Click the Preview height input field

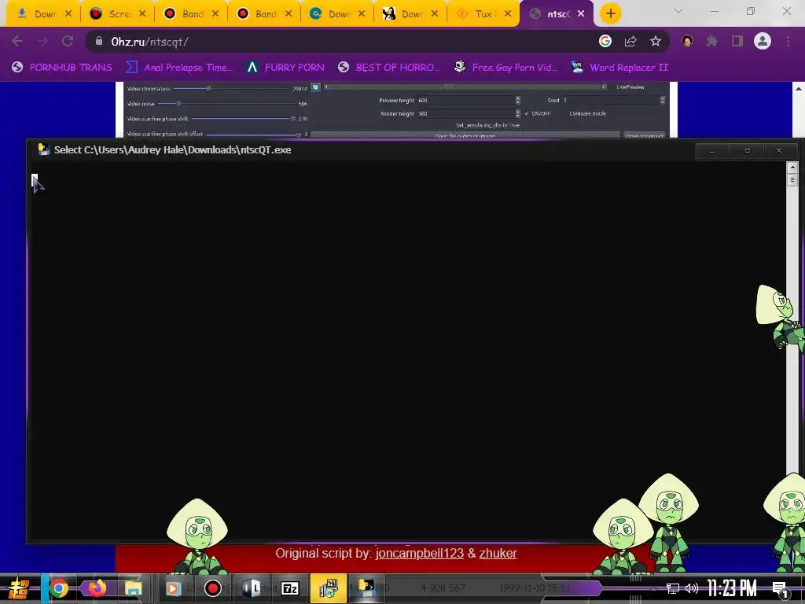coord(465,100)
